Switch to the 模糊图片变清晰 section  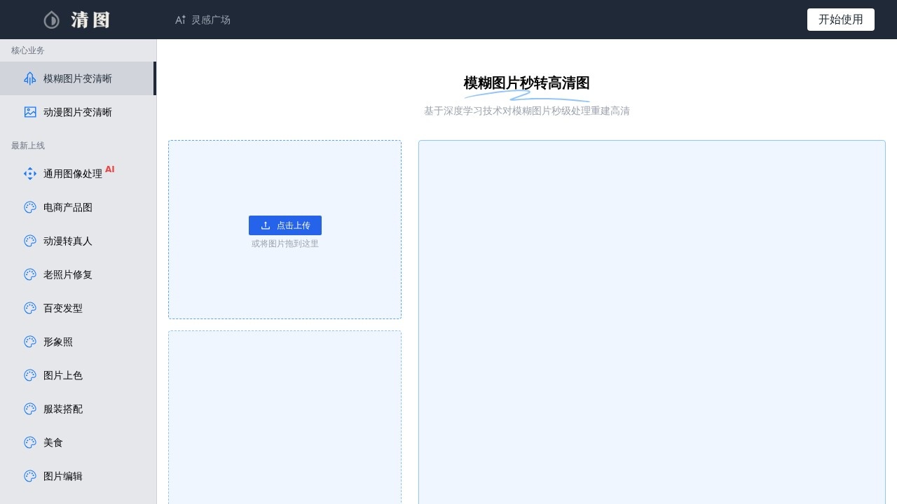click(77, 78)
